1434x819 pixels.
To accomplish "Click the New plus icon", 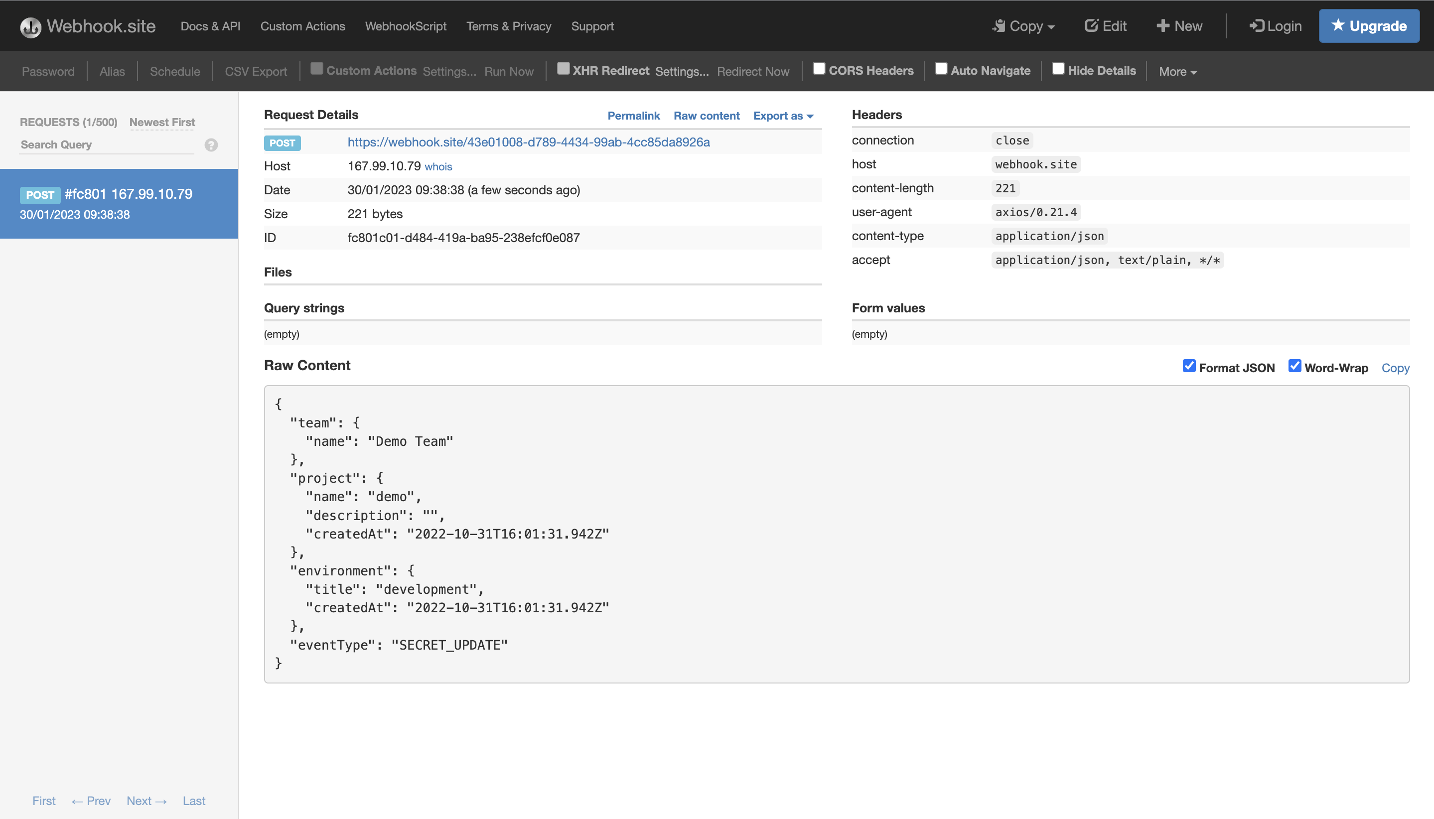I will [1162, 26].
